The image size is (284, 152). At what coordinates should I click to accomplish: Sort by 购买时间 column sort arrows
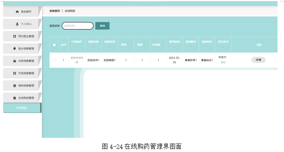(175, 47)
